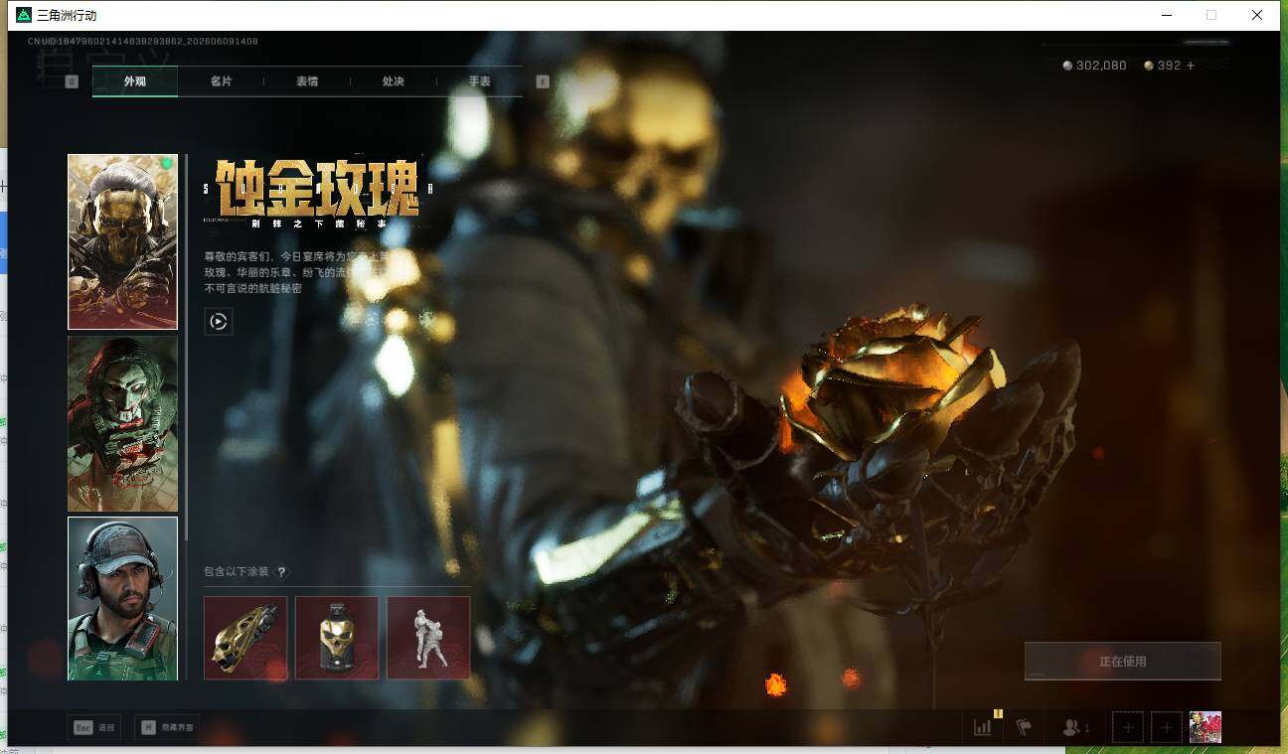This screenshot has height=754, width=1288.
Task: Select the white masked operator skin thumbnail
Action: coord(122,423)
